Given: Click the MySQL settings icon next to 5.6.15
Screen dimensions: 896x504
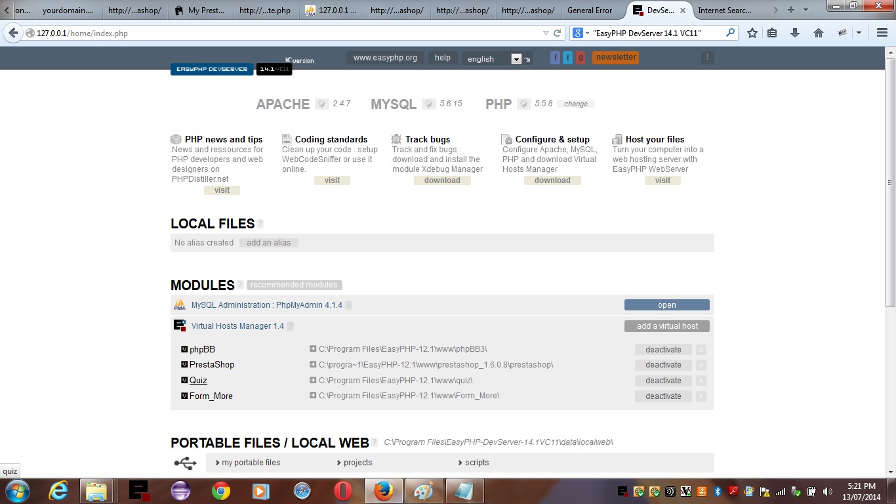Looking at the screenshot, I should [x=429, y=104].
